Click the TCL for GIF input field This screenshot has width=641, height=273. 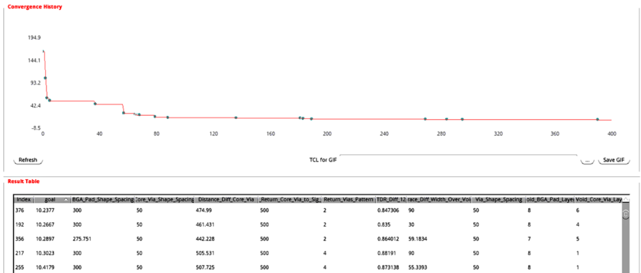tap(458, 159)
